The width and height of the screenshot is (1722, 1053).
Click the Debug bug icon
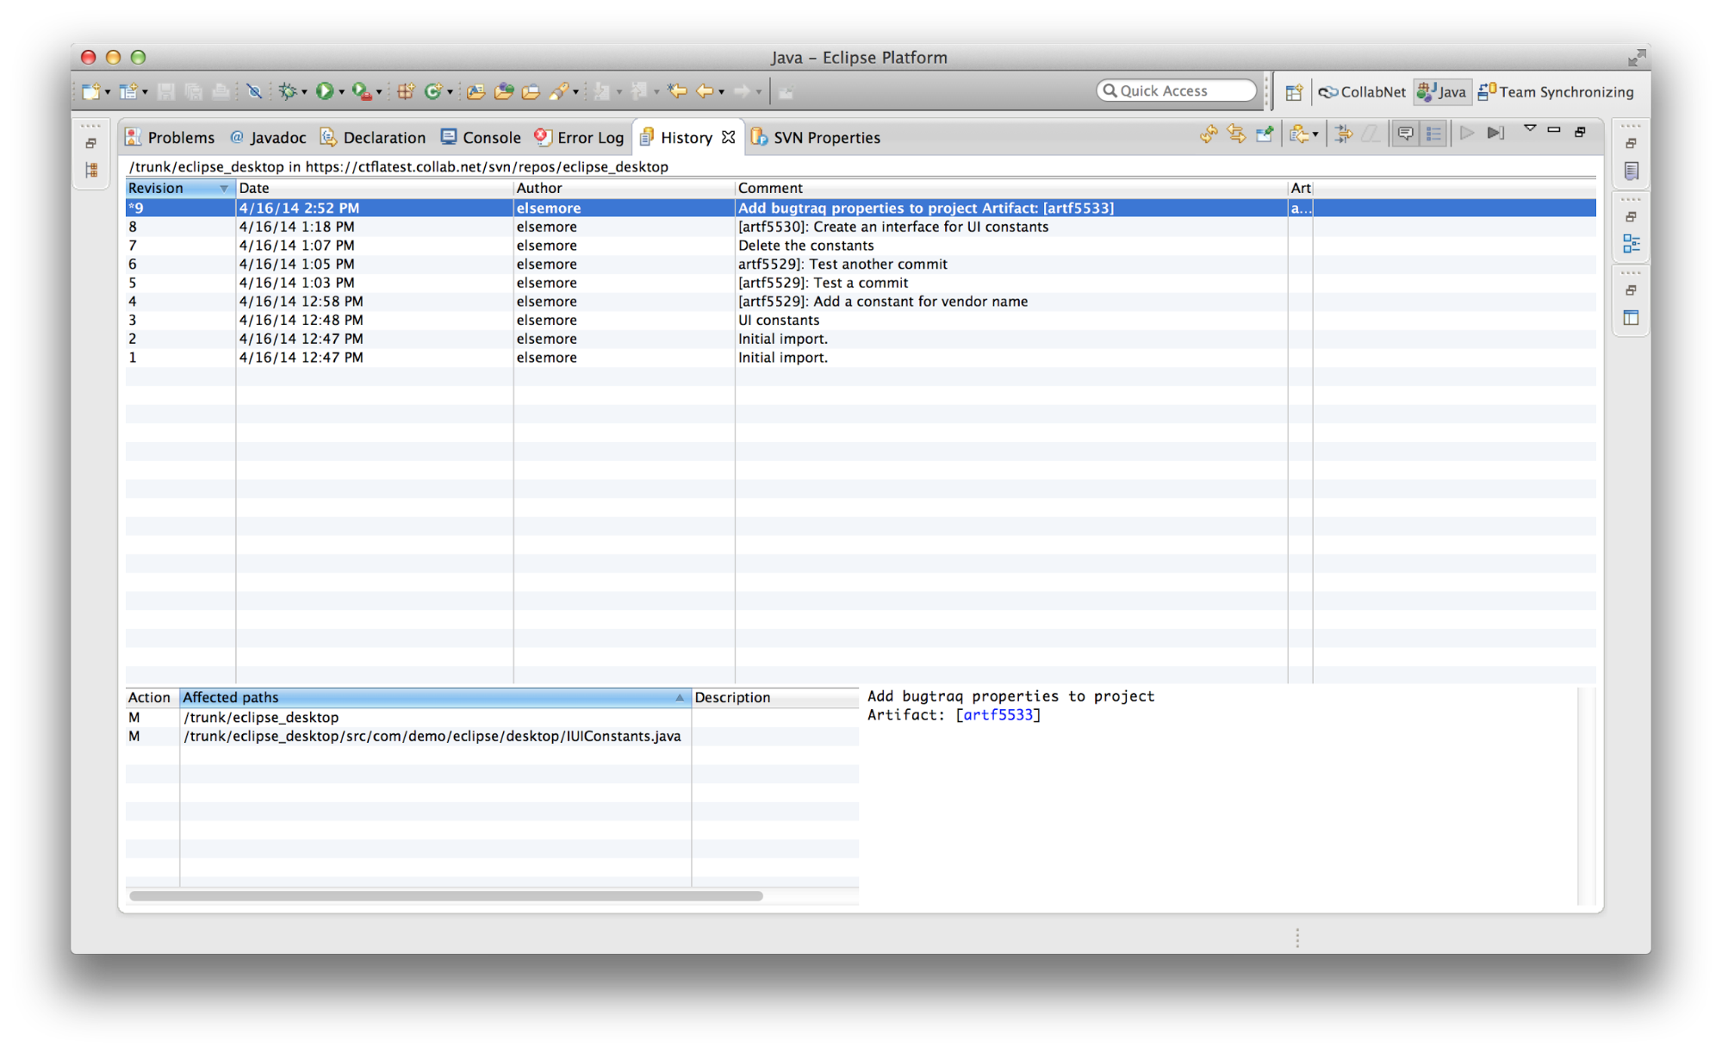coord(288,91)
